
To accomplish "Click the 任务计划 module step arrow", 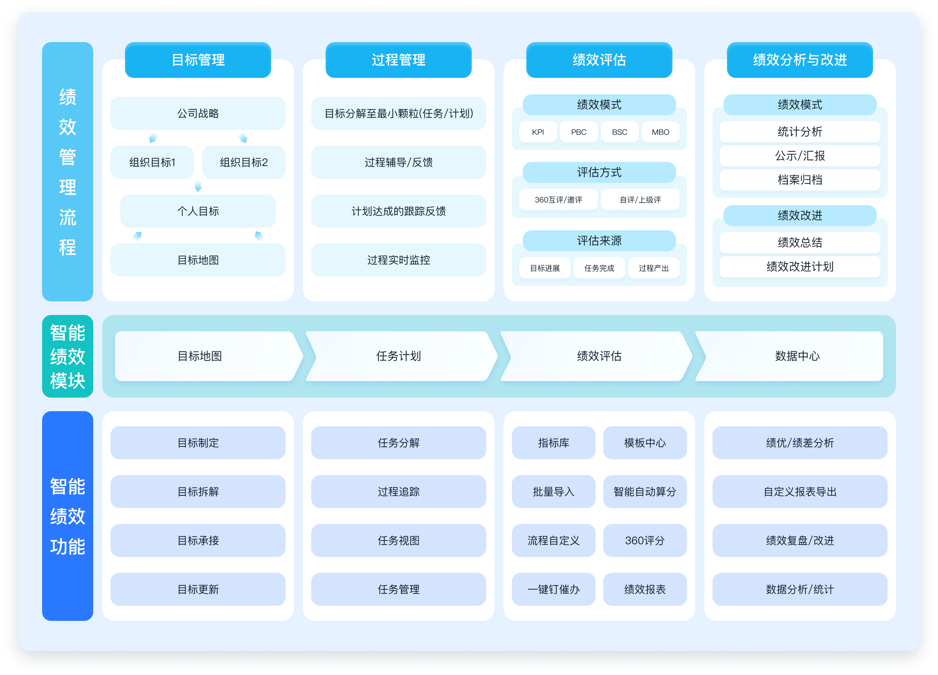I will tap(401, 356).
